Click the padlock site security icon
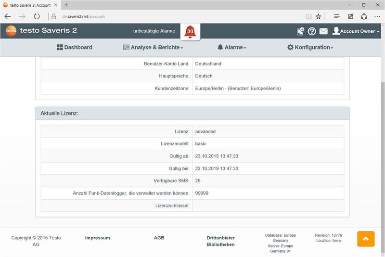 click(x=54, y=16)
